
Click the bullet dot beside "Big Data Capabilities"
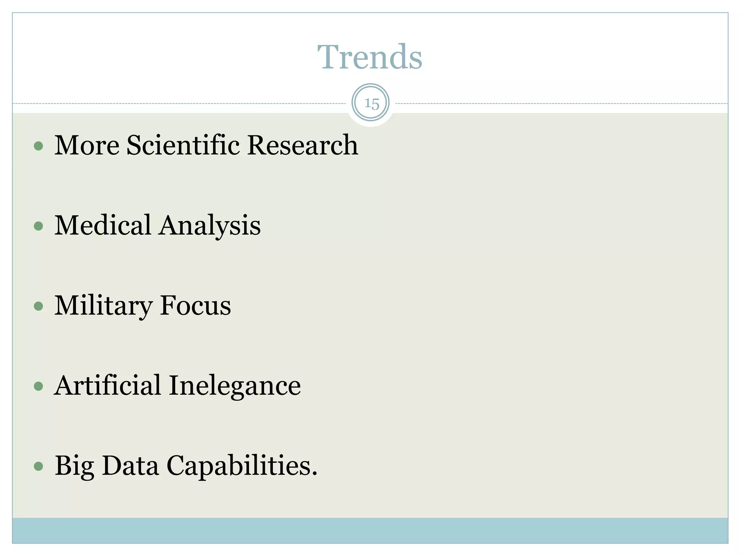point(38,466)
